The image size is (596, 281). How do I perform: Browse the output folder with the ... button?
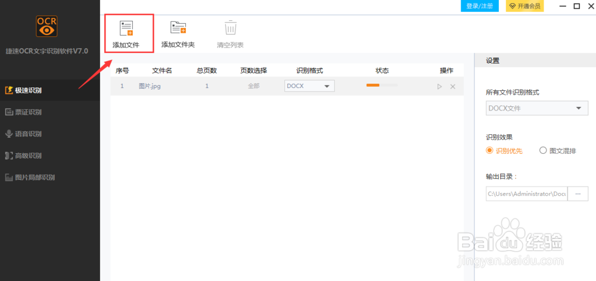pyautogui.click(x=578, y=194)
